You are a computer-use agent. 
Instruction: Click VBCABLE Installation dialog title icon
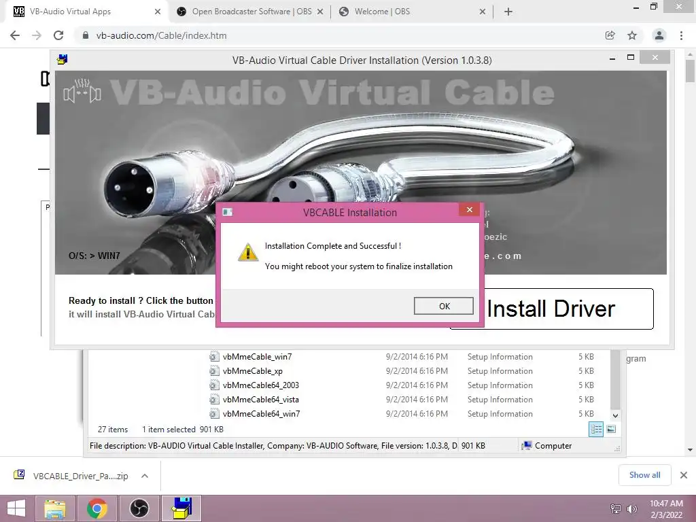(227, 212)
